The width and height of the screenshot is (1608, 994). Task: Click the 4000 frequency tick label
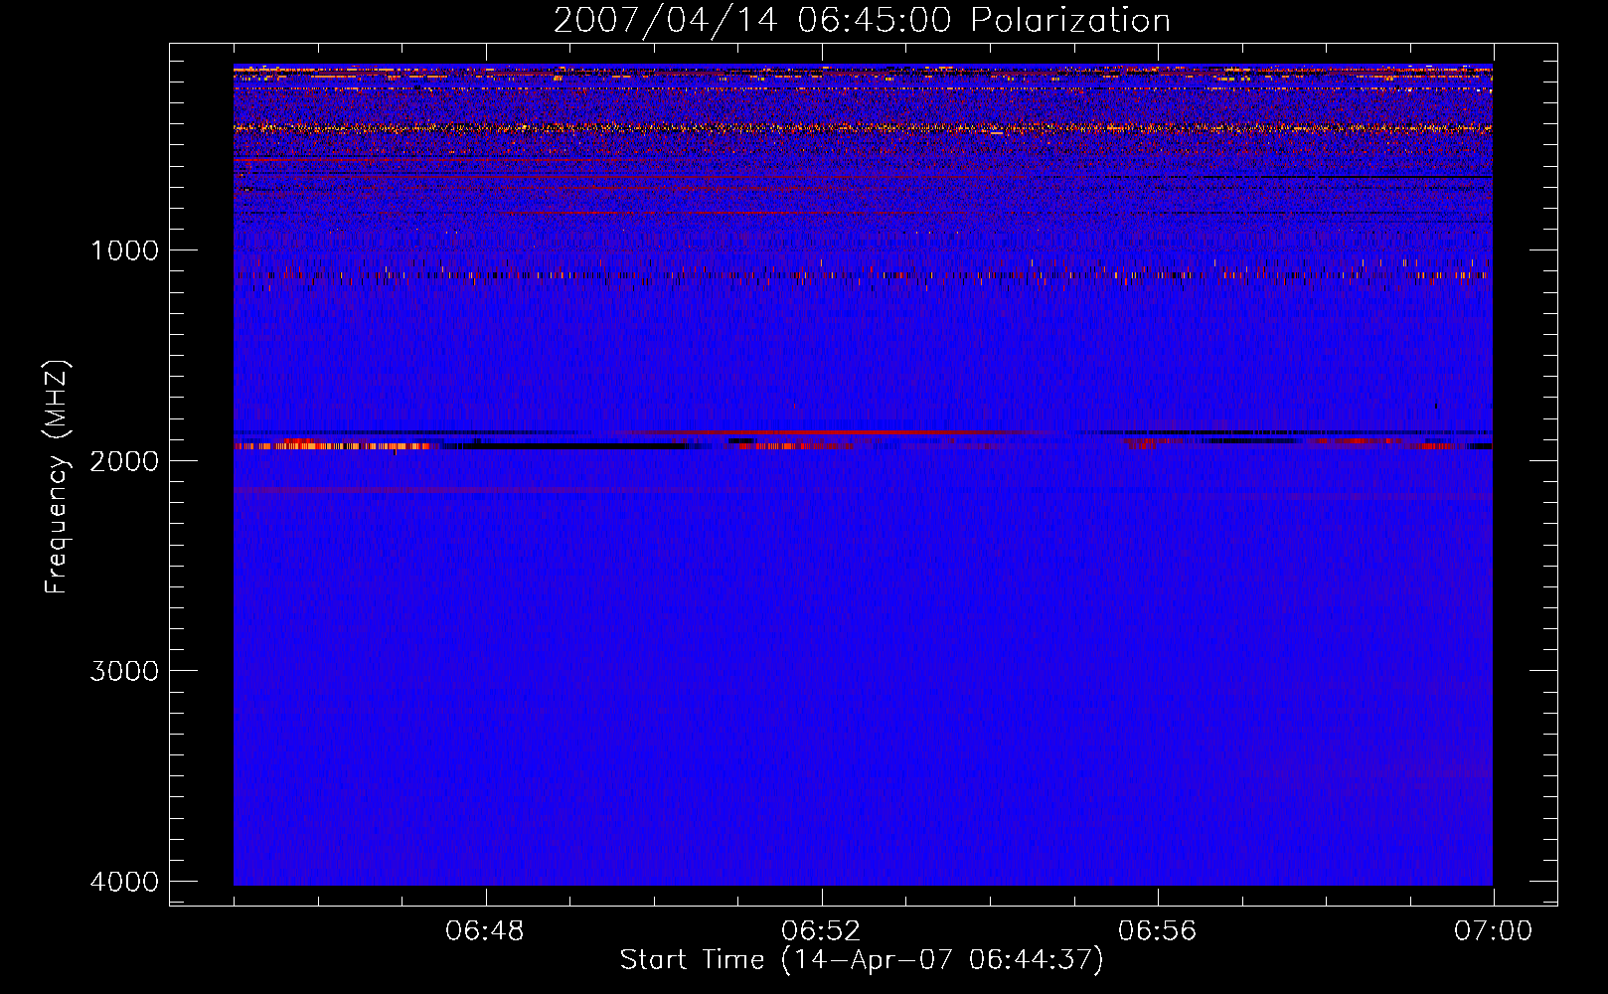[x=124, y=882]
